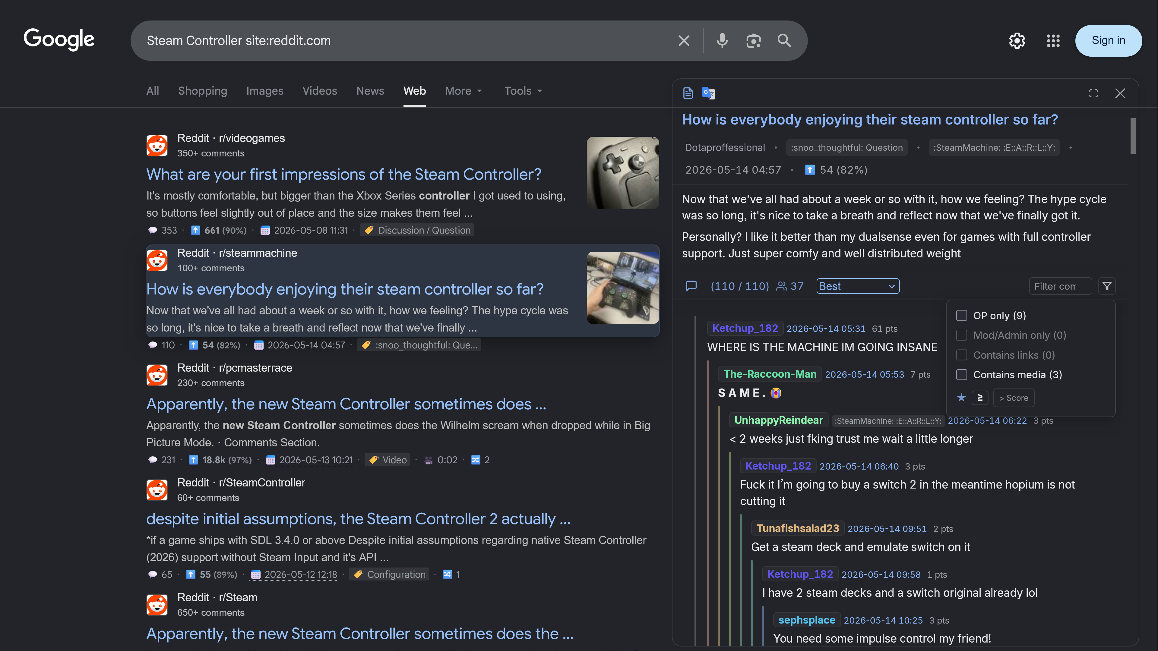The width and height of the screenshot is (1158, 651).
Task: Start voice search with the microphone icon
Action: [x=722, y=41]
